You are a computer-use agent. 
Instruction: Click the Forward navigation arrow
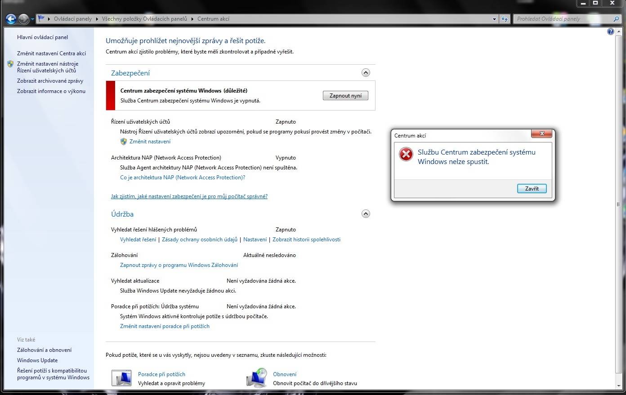pos(23,19)
